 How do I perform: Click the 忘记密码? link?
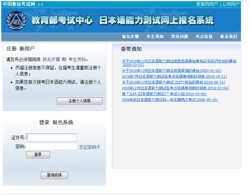tap(89, 147)
